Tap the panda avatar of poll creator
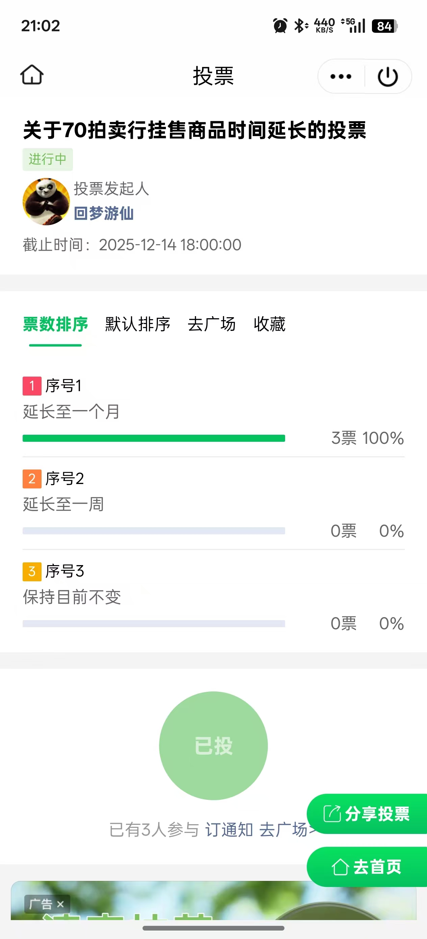 pyautogui.click(x=46, y=201)
